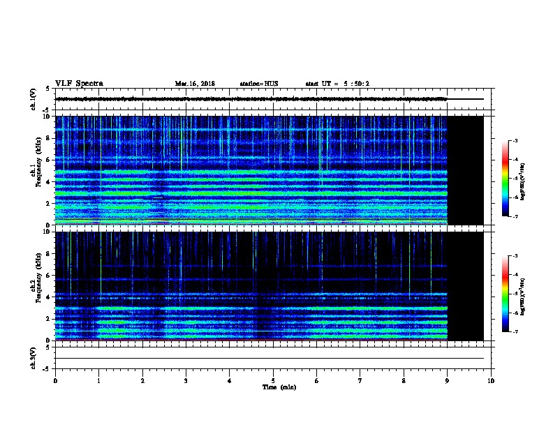Viewport: 553px width, 427px height.
Task: Click the "Time (min)" axis title
Action: [x=279, y=387]
